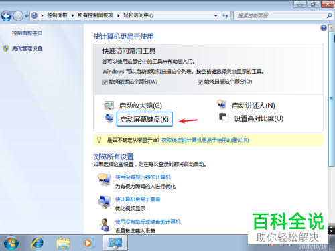This screenshot has height=251, width=335.
Task: Click the refresh button next to address bar
Action: click(x=225, y=15)
